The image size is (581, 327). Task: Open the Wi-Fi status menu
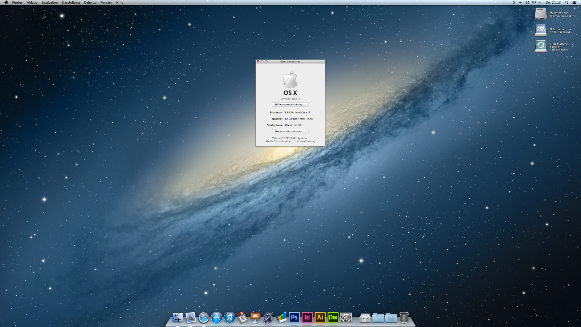pyautogui.click(x=534, y=2)
